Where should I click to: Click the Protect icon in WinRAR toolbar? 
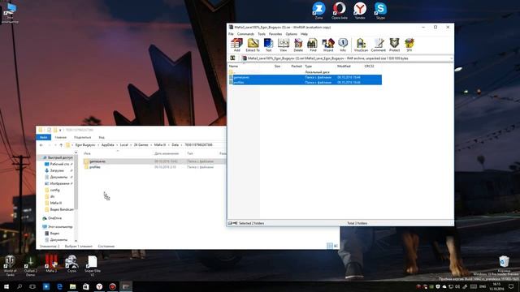pyautogui.click(x=394, y=45)
